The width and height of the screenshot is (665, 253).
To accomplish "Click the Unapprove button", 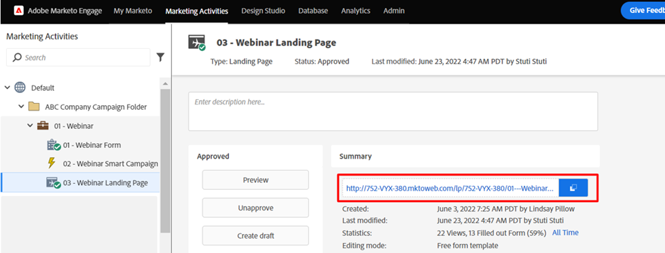I will pos(255,208).
